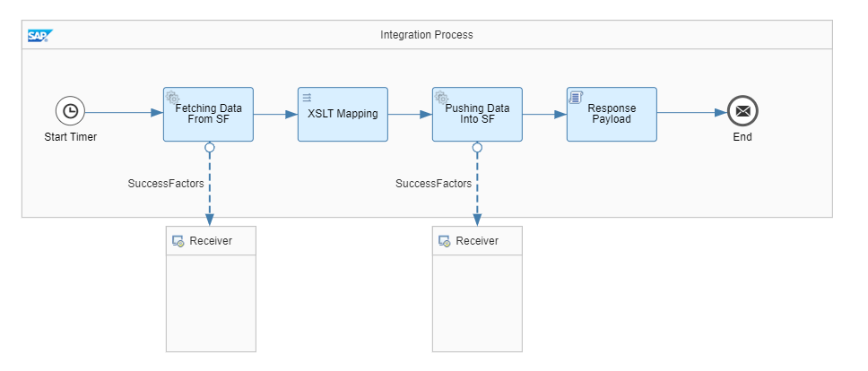The image size is (868, 371).
Task: Click the Integration Process title
Action: click(427, 35)
